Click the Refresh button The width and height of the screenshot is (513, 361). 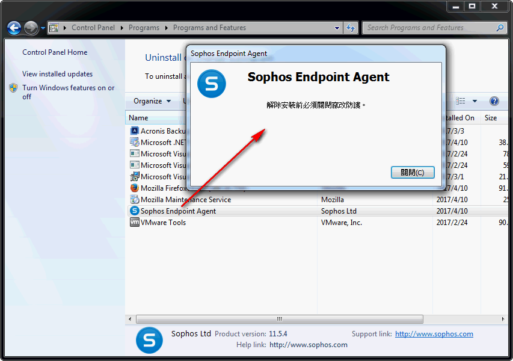[351, 28]
